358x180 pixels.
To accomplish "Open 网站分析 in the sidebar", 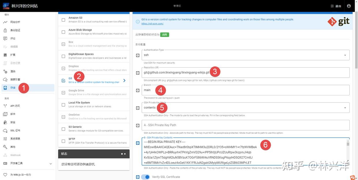I will [28, 22].
